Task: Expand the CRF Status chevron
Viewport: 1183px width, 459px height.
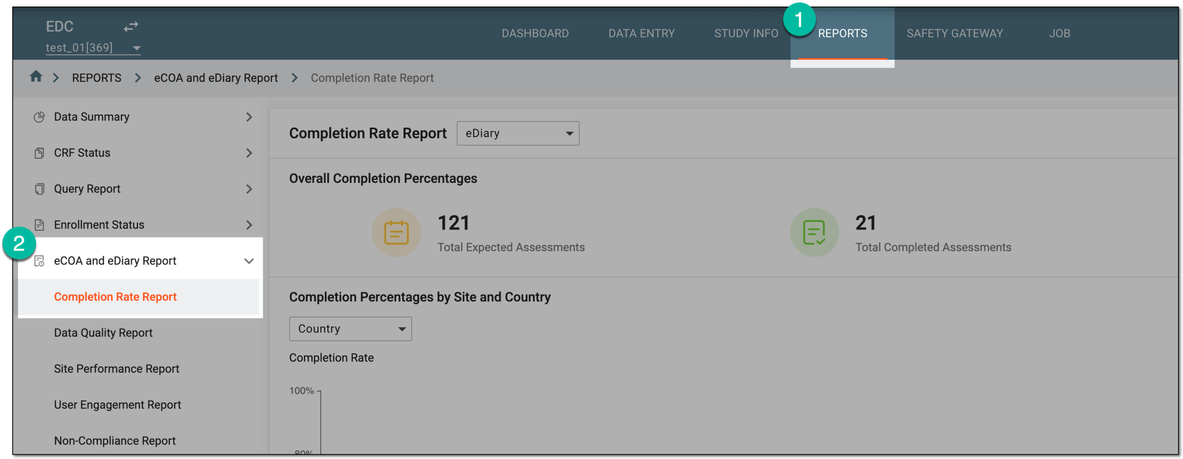Action: pos(249,153)
